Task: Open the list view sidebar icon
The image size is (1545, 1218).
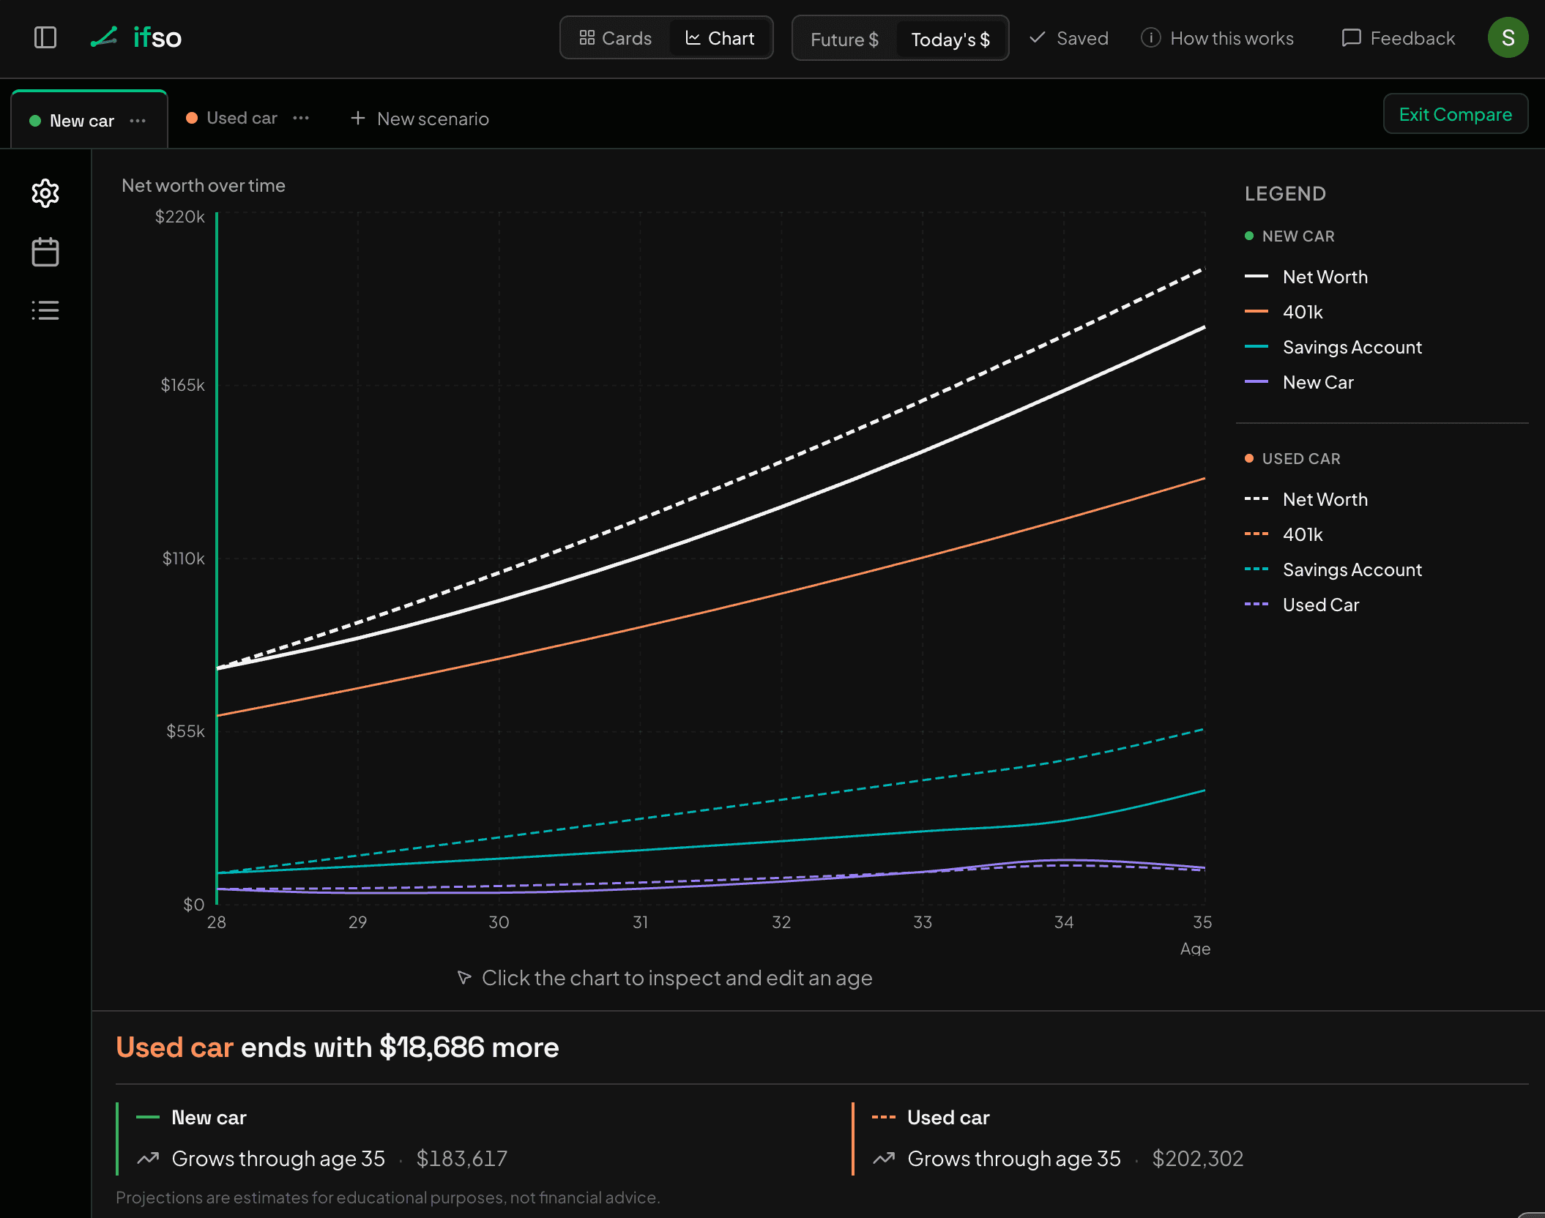Action: point(45,310)
